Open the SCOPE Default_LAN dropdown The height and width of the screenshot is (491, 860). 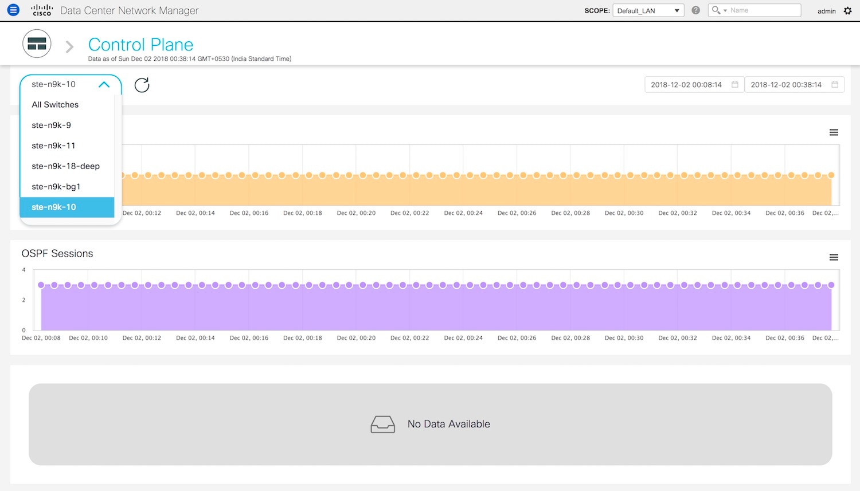648,10
